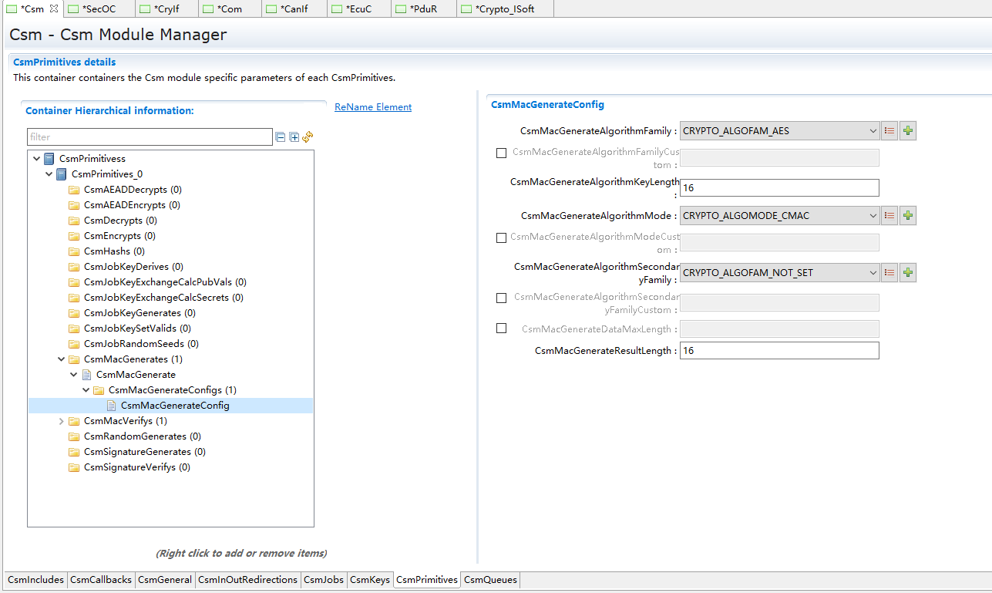Expand the CsmMacVerifys tree node
Image resolution: width=992 pixels, height=593 pixels.
point(62,421)
